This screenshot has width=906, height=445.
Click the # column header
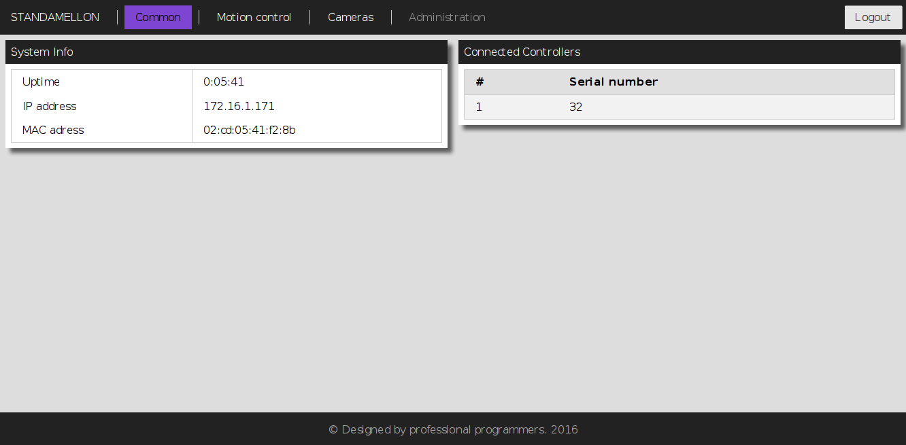point(480,82)
